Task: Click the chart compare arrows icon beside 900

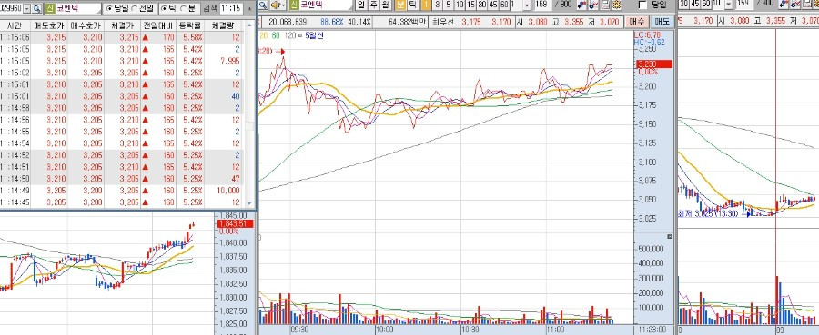Action: tap(581, 5)
